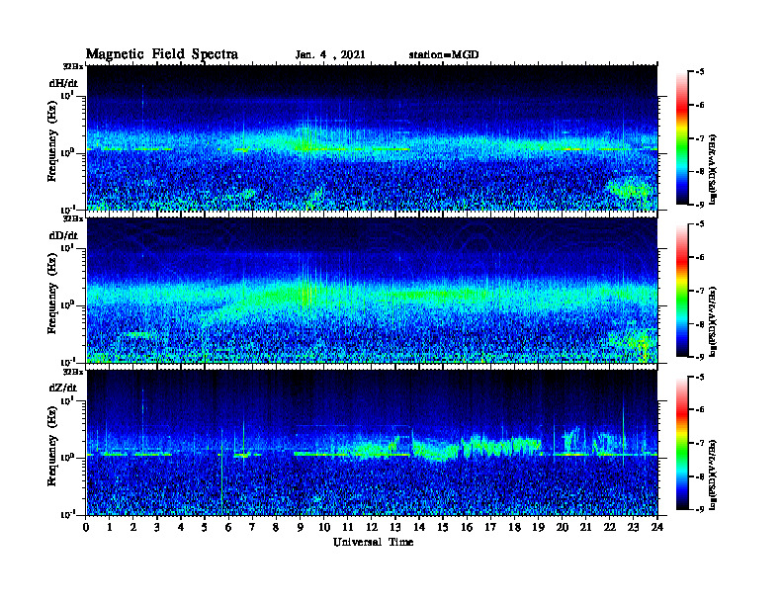This screenshot has height=605, width=783.
Task: Click the "-7" tick on dZ/dt color bar
Action: tap(700, 443)
